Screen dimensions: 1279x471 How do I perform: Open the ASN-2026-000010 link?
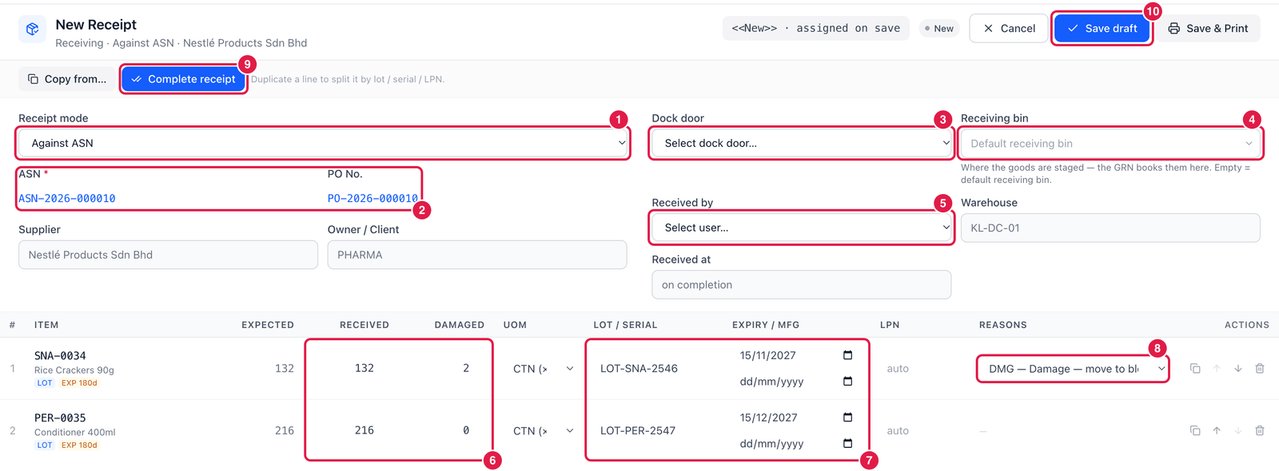(67, 198)
